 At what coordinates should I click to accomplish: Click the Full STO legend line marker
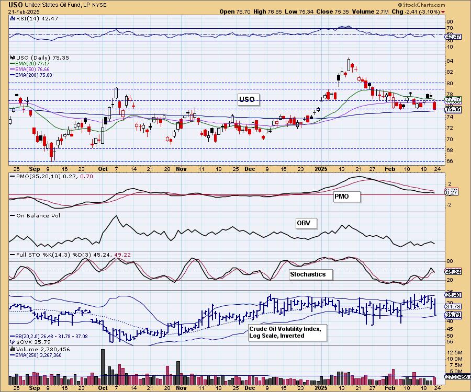coord(13,255)
